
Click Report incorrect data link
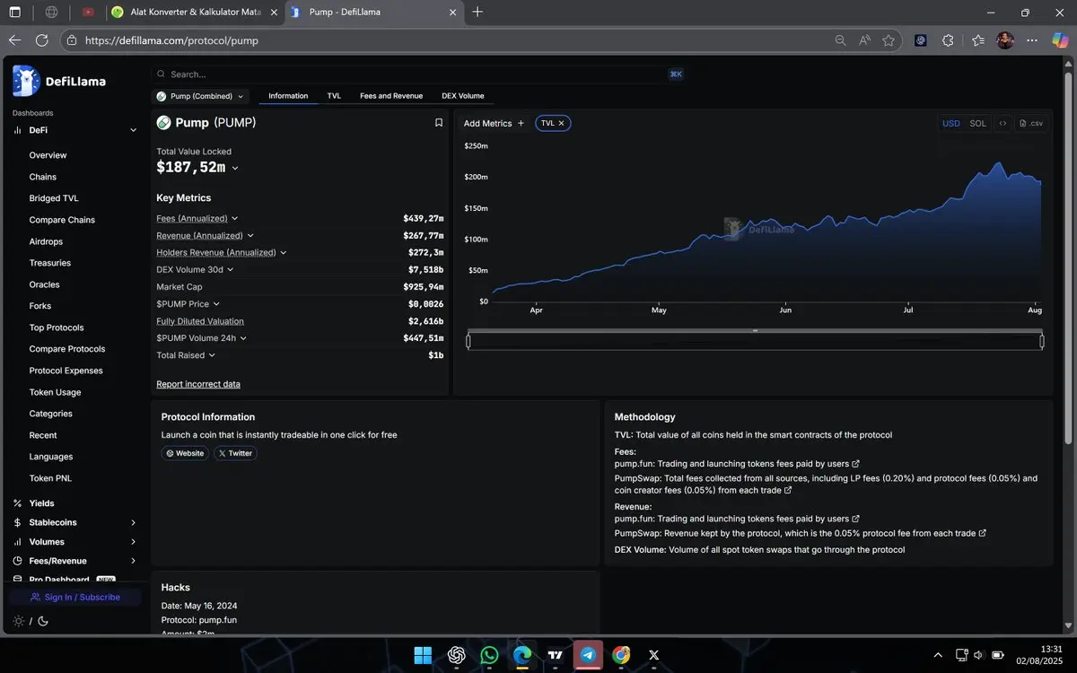point(198,384)
